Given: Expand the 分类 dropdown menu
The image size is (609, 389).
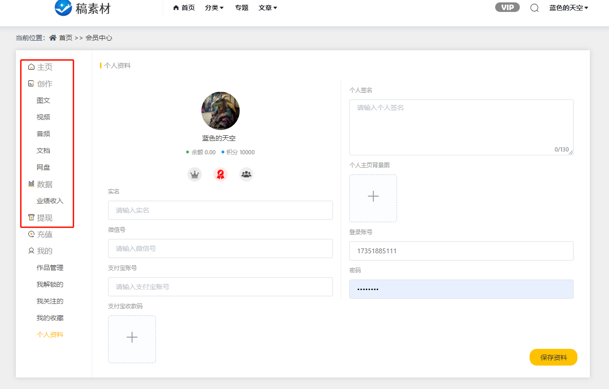Looking at the screenshot, I should (x=214, y=8).
